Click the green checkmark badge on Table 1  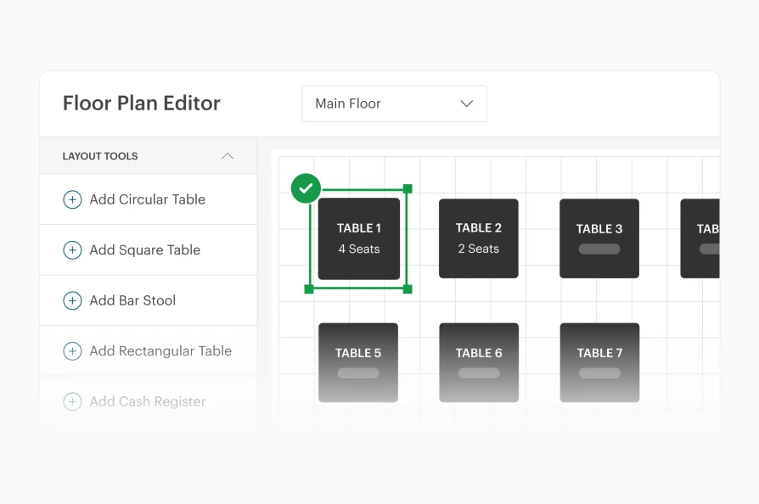(x=306, y=188)
